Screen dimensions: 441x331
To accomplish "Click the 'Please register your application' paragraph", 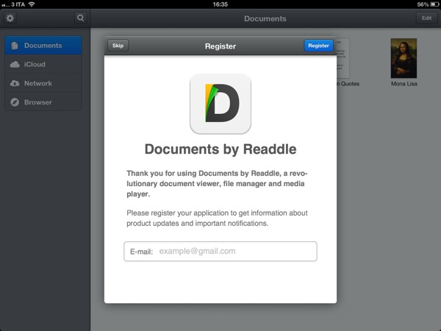I will point(217,218).
